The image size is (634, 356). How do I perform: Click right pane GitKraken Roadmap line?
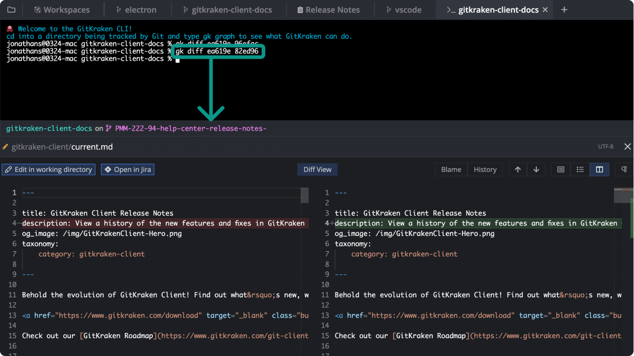[478, 336]
